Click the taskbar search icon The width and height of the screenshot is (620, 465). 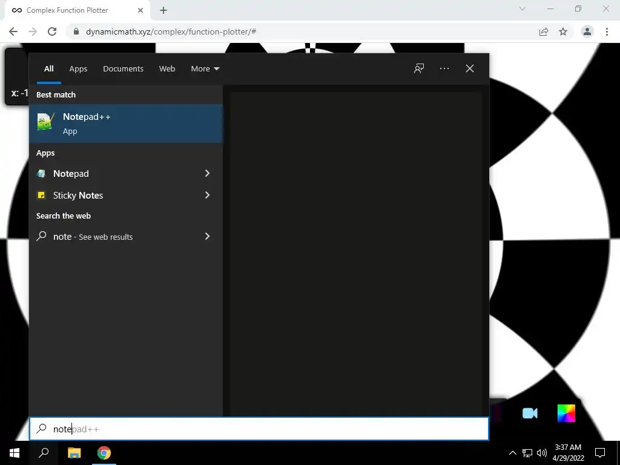pos(44,453)
